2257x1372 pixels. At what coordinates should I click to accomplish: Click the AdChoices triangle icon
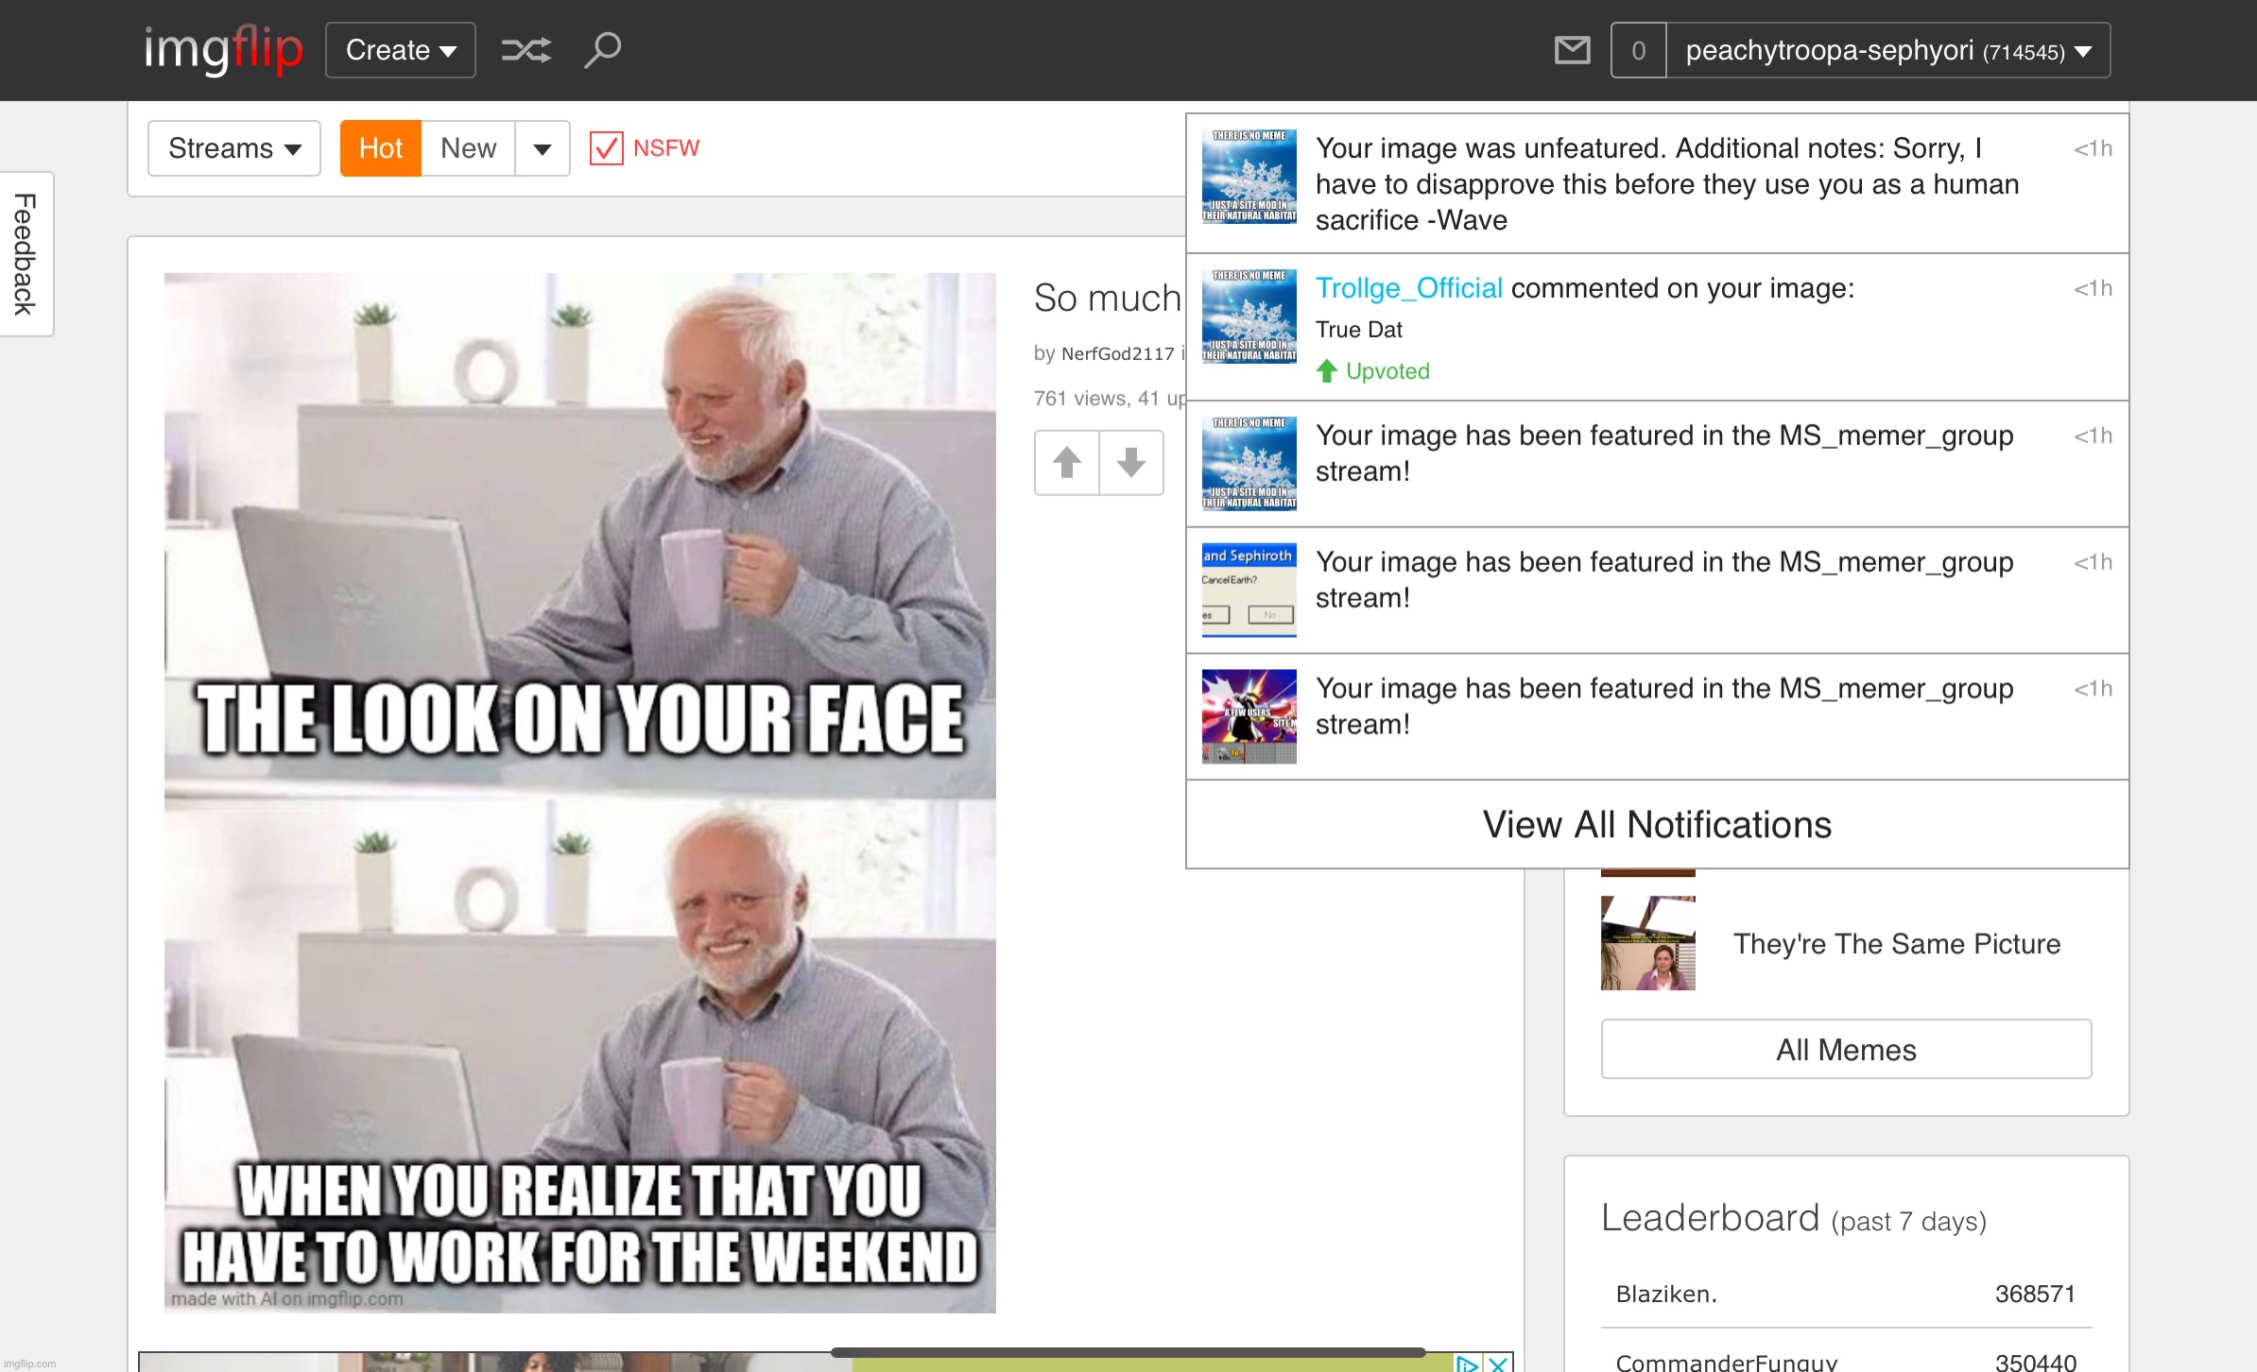[1467, 1363]
